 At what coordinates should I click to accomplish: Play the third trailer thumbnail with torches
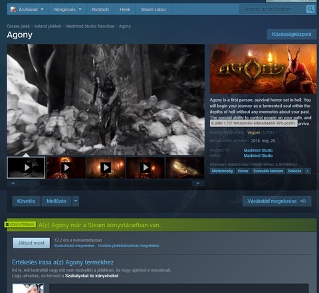pos(106,167)
